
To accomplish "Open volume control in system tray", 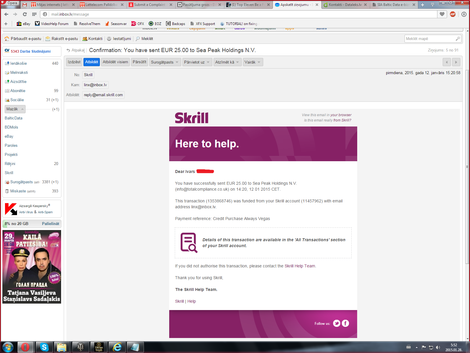I will point(438,347).
